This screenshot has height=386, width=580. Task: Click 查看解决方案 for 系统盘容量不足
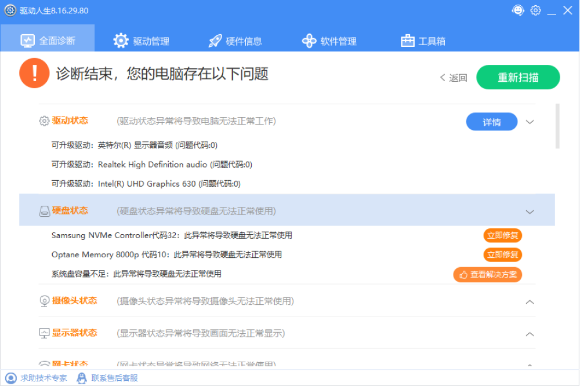488,274
